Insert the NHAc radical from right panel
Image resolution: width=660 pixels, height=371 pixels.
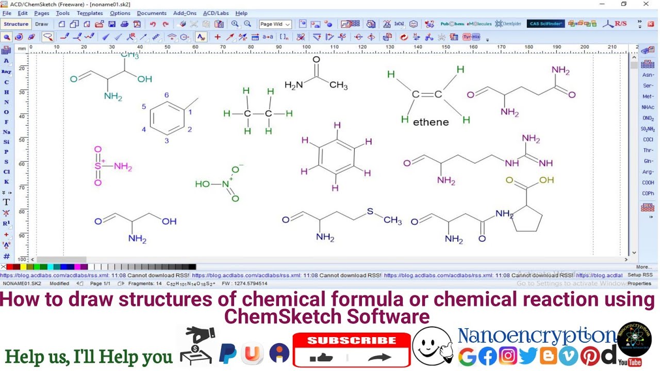point(648,107)
